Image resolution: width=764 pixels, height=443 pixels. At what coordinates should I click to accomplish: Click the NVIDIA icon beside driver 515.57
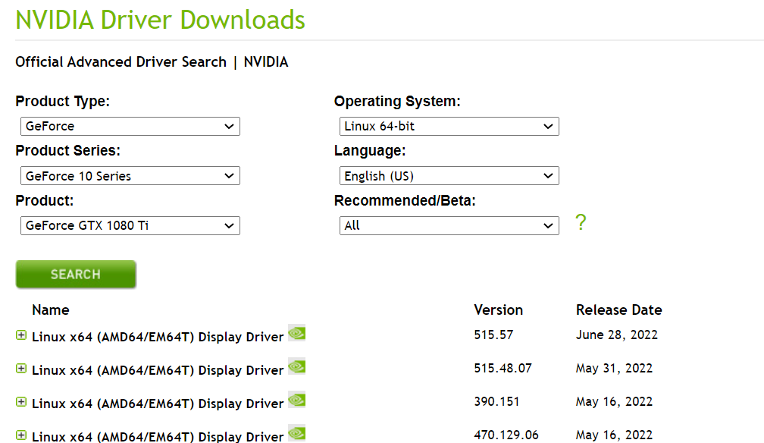pos(297,333)
